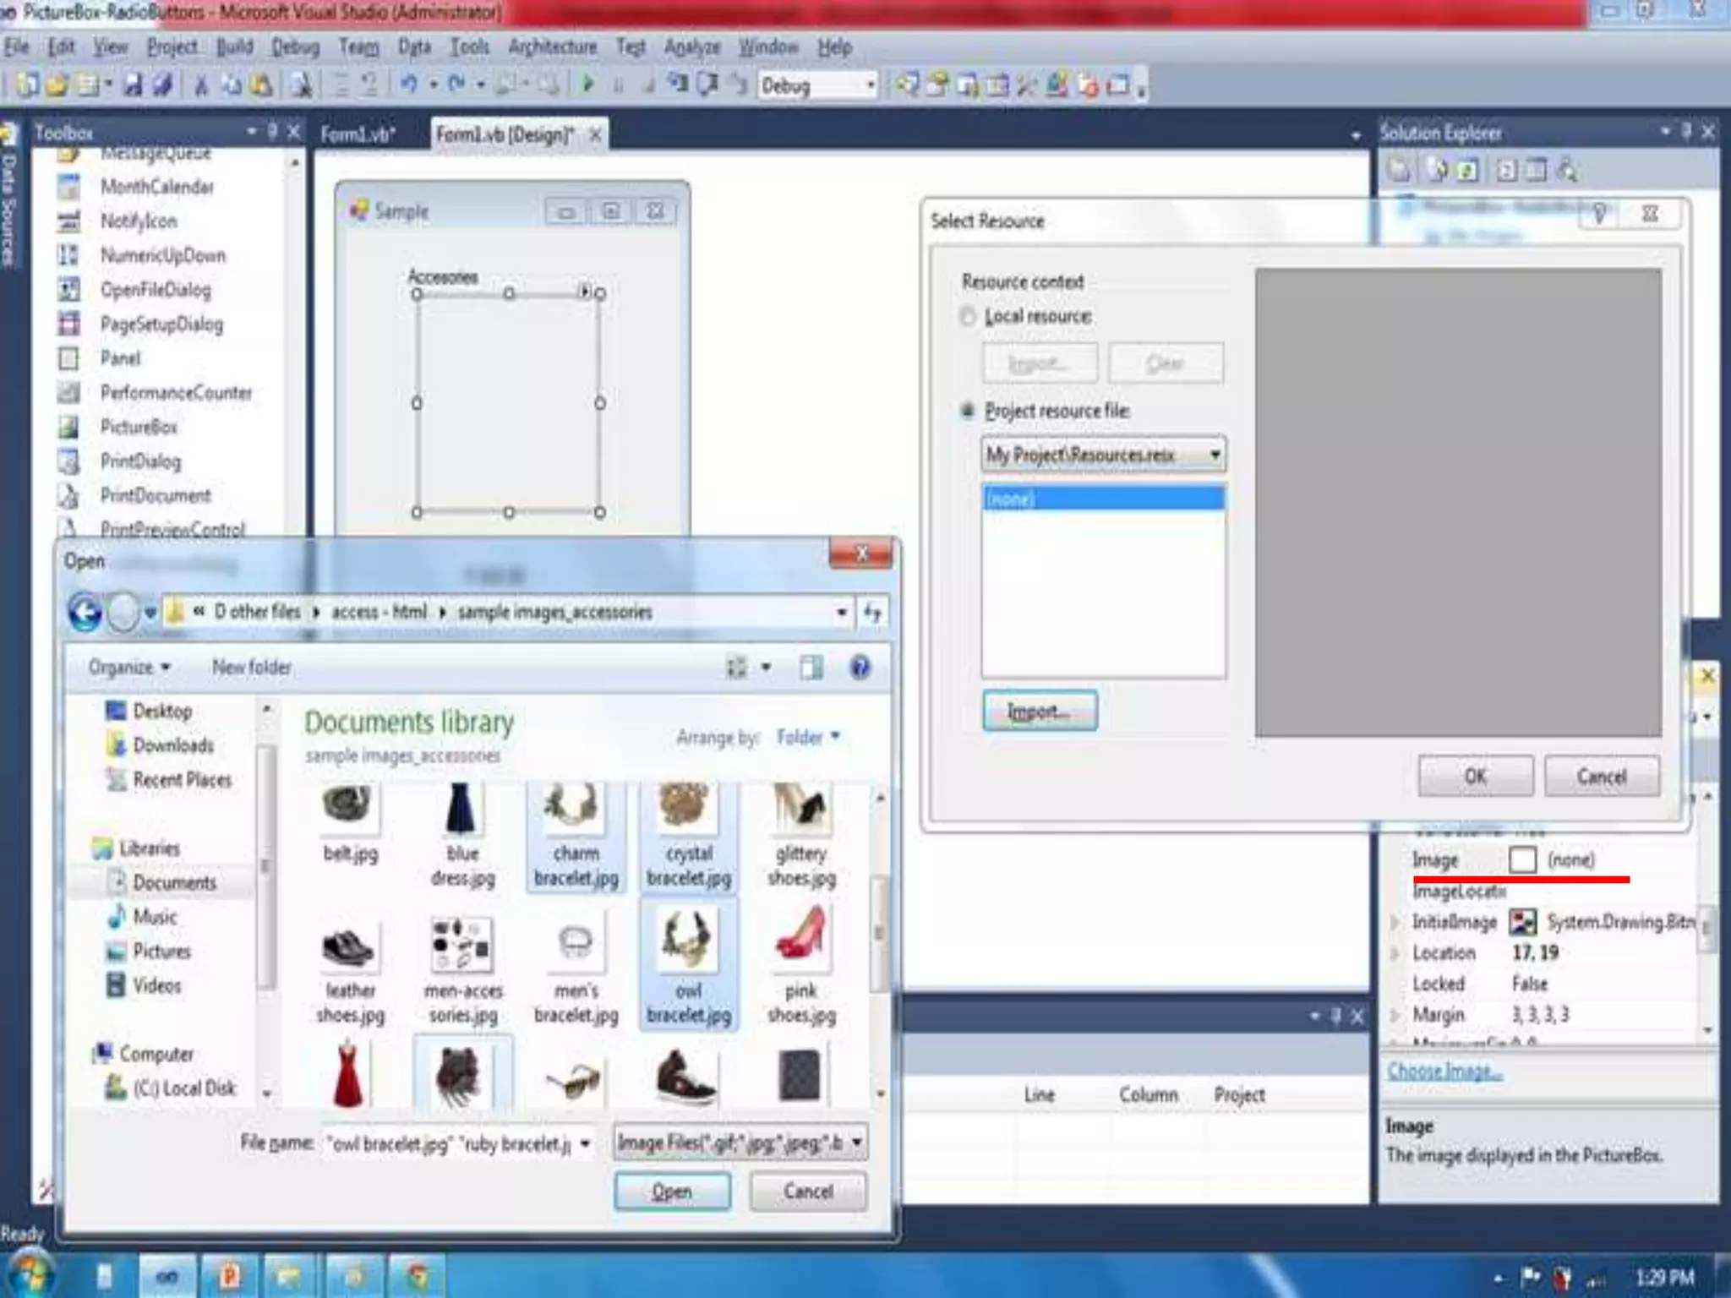Open the My Project Resources.resx dropdown

point(1215,455)
